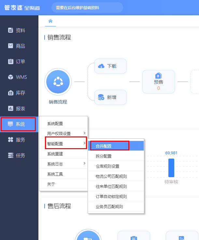
Task: Click the 需要在后台维护基础资料 notice banner
Action: pyautogui.click(x=87, y=7)
